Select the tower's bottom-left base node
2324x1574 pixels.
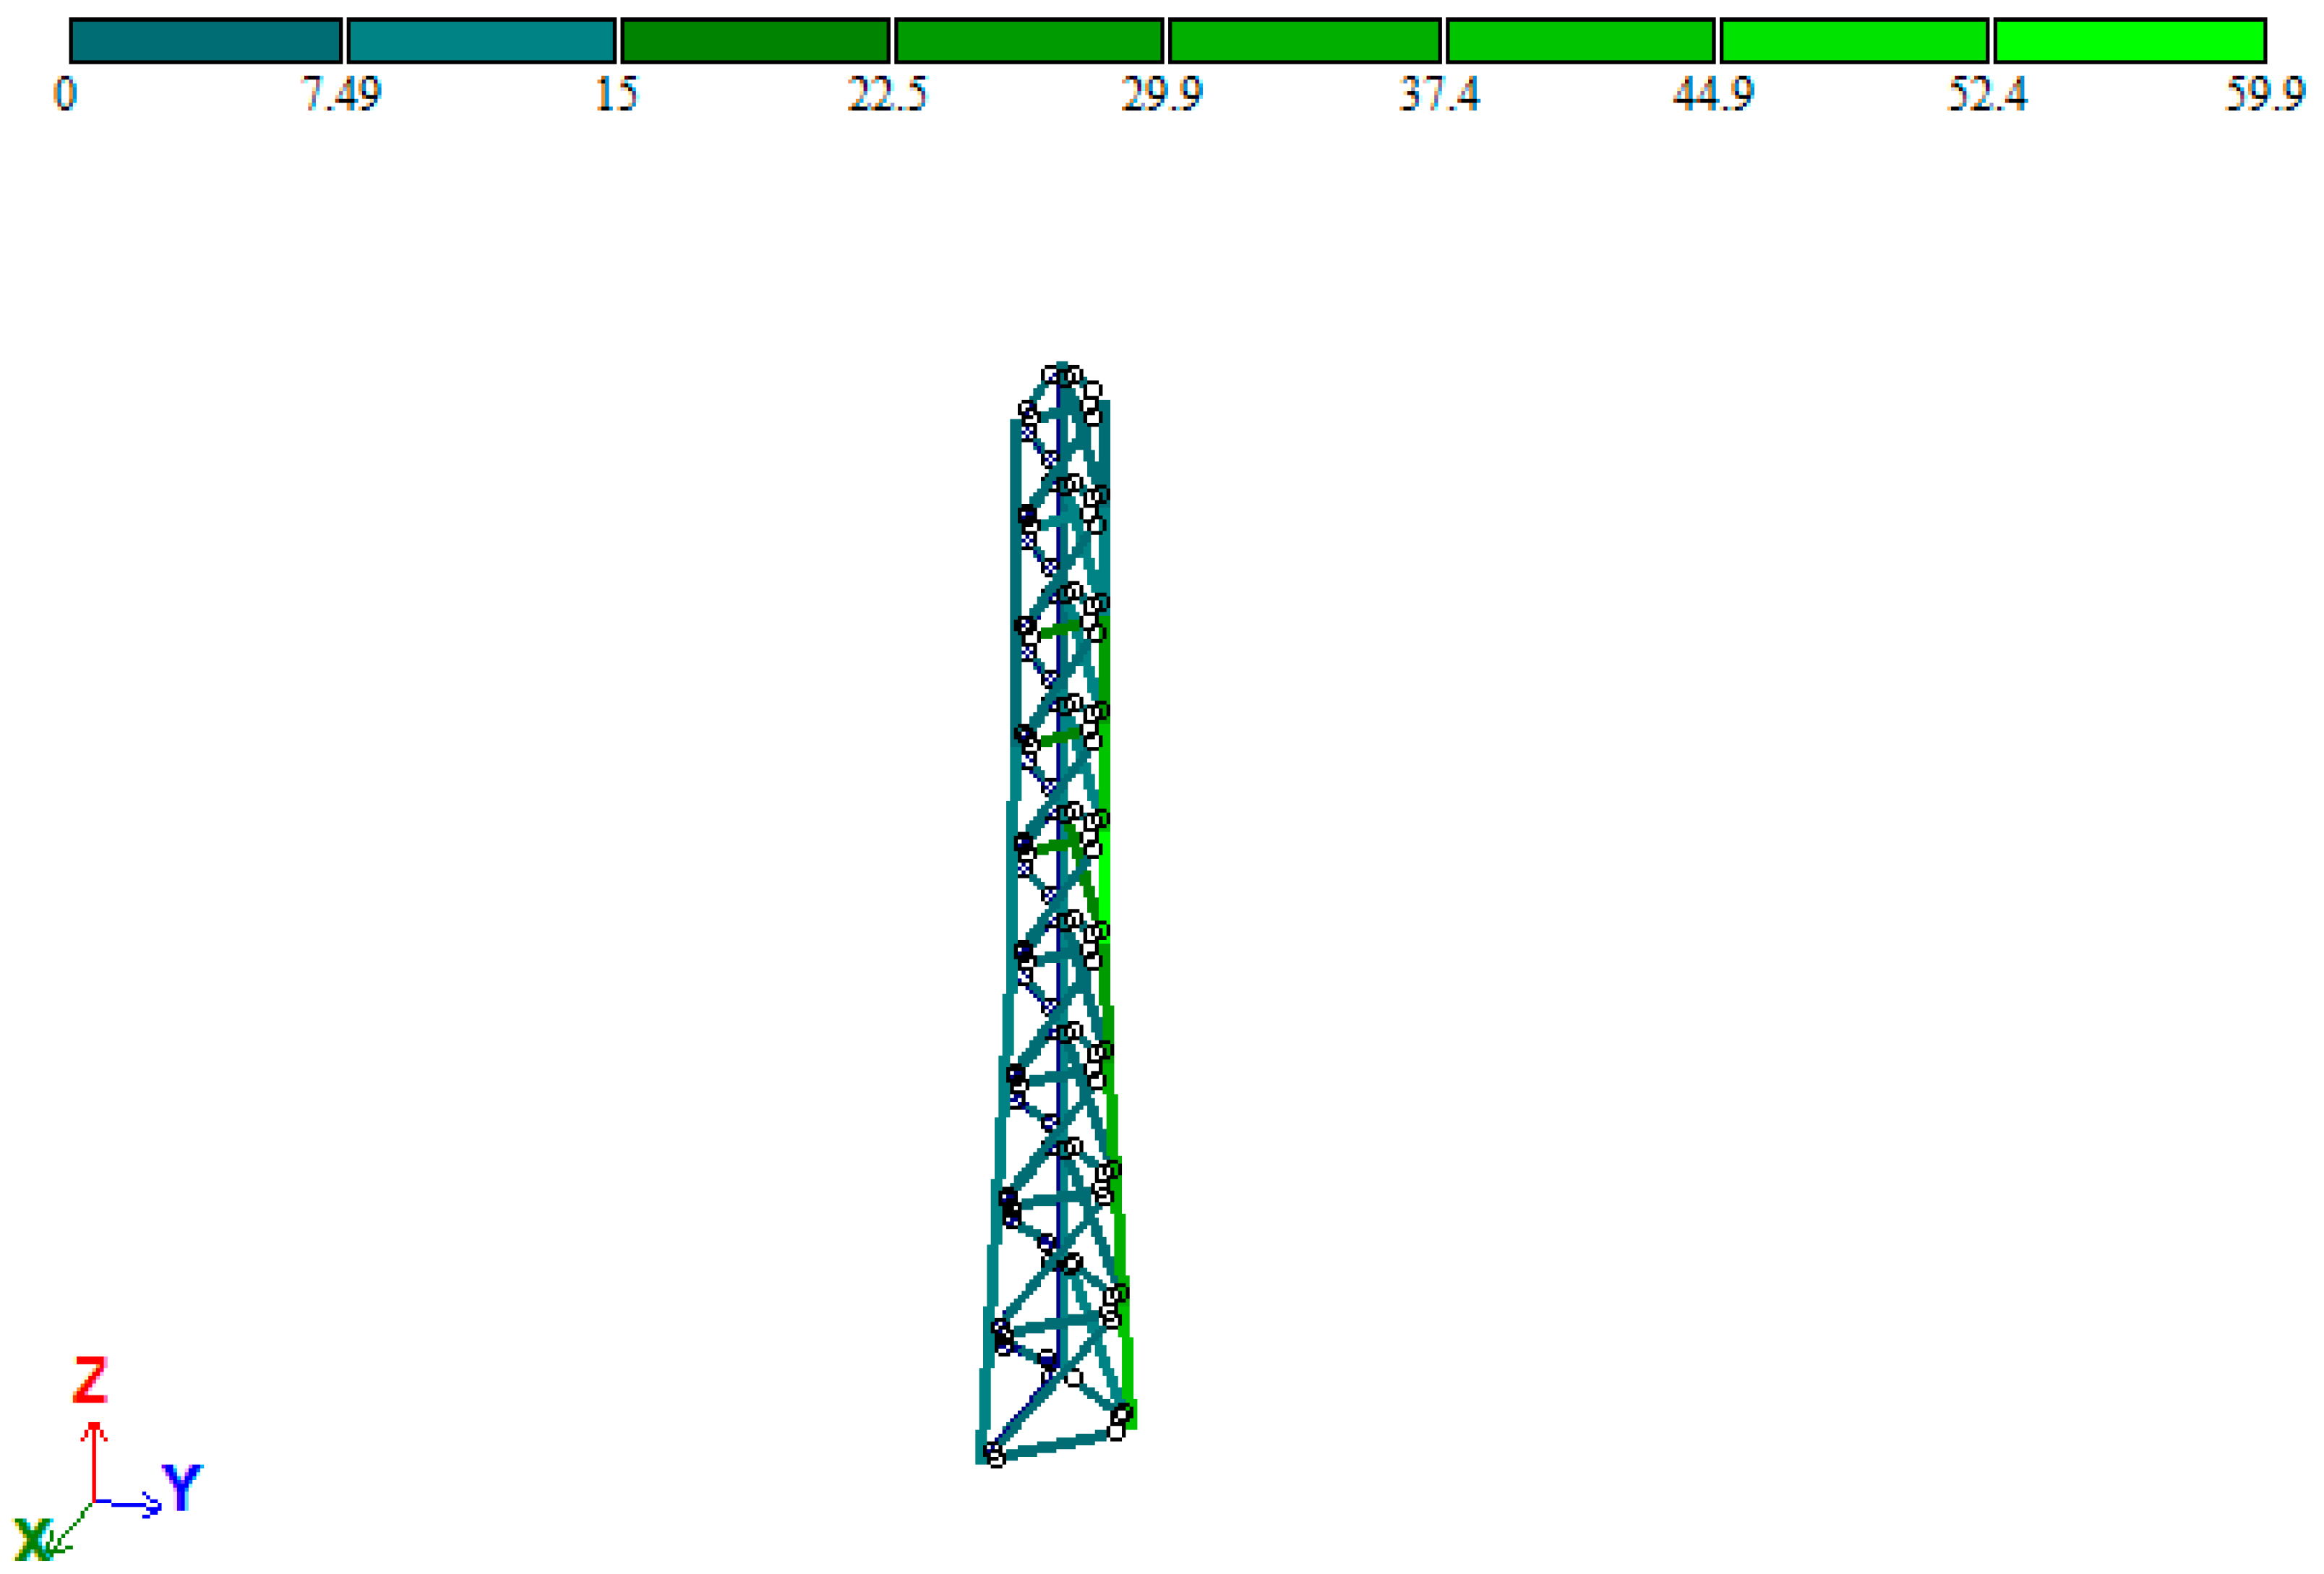(x=993, y=1453)
